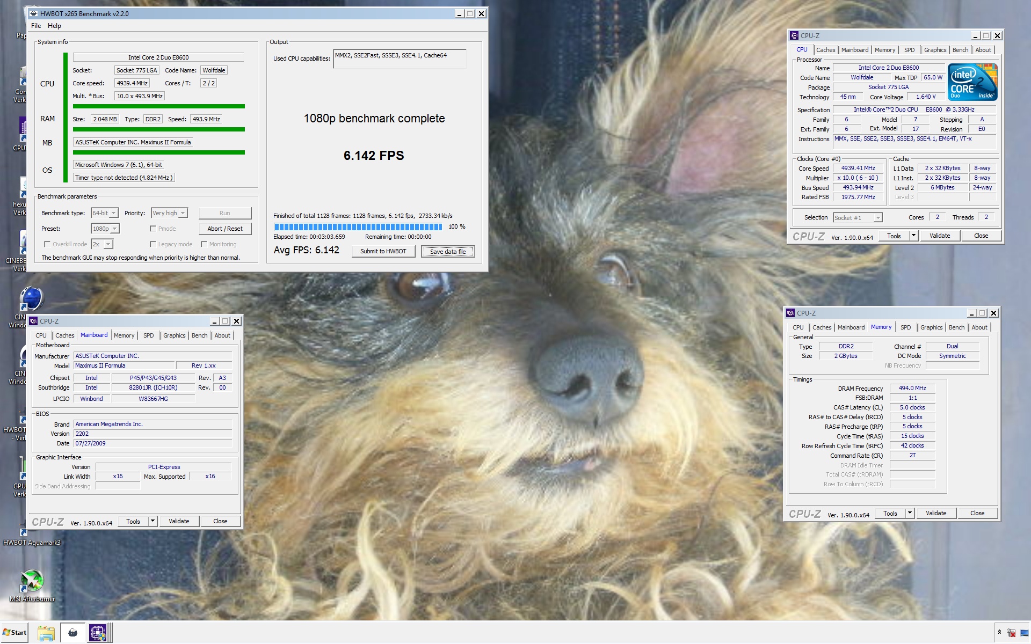This screenshot has width=1031, height=644.
Task: Switch to HWBOT x265 taskbar icon
Action: pos(72,633)
